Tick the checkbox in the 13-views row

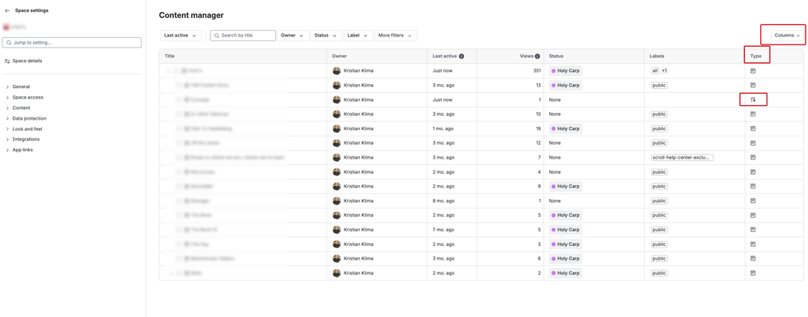[179, 85]
